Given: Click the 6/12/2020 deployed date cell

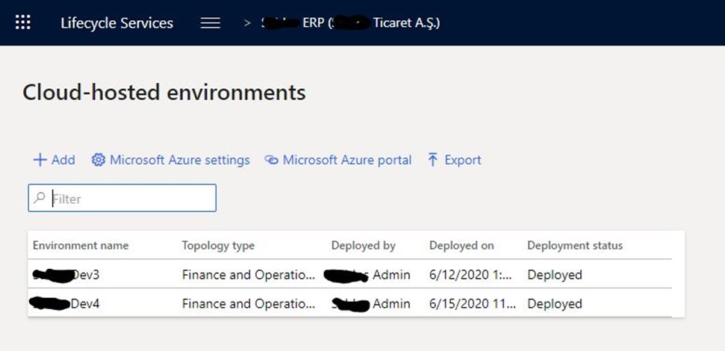Looking at the screenshot, I should (x=470, y=275).
